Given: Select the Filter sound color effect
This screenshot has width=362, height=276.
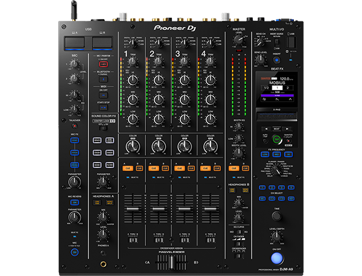Looking at the screenshot, I should (x=110, y=165).
